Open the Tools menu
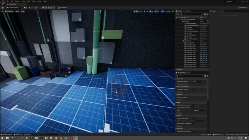The height and width of the screenshot is (140, 249). (23, 1)
